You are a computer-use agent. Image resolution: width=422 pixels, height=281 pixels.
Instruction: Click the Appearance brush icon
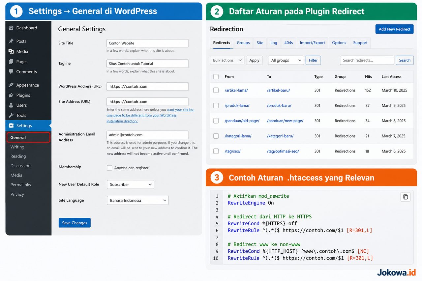(11, 85)
